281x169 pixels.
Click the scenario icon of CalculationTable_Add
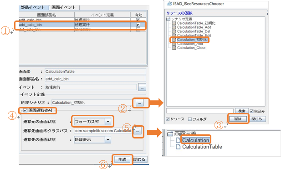(174, 27)
